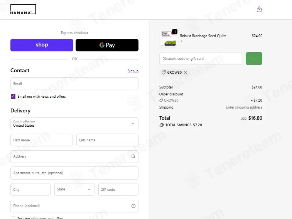
Task: Pay with Google Pay button
Action: (107, 45)
